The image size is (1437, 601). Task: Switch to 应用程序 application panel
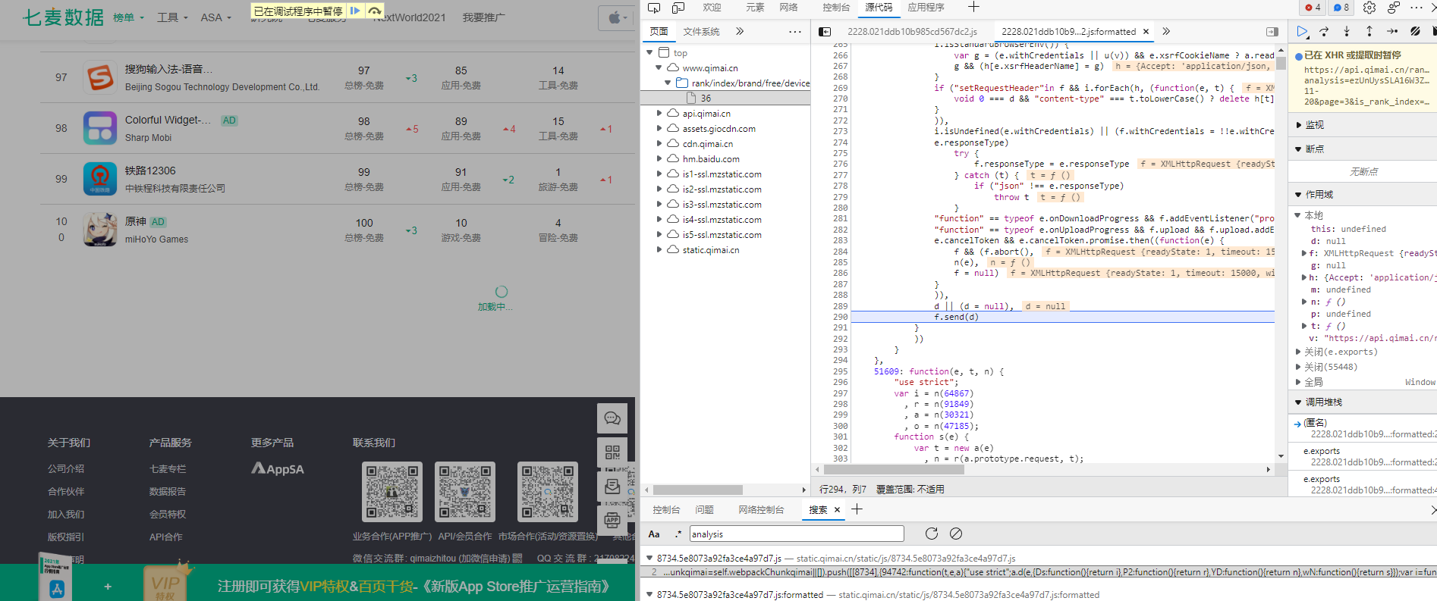(x=926, y=8)
